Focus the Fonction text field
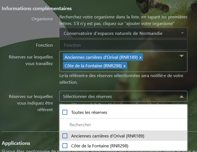Image resolution: width=197 pixels, height=152 pixels. click(123, 45)
